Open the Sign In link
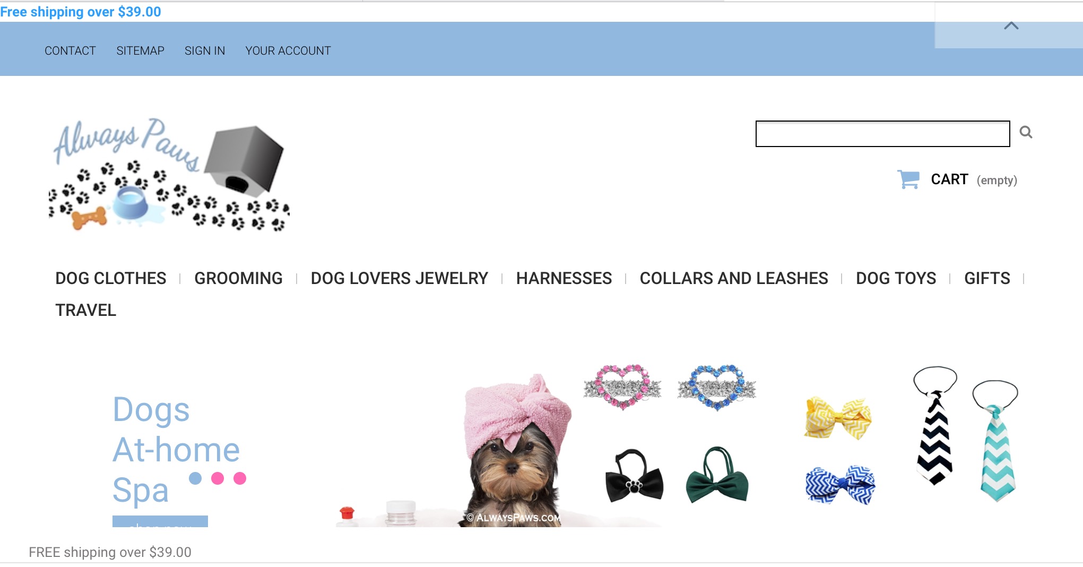The width and height of the screenshot is (1083, 567). click(x=205, y=51)
